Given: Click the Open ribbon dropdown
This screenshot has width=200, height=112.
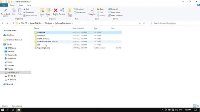Looking at the screenshot, I should (x=101, y=9).
